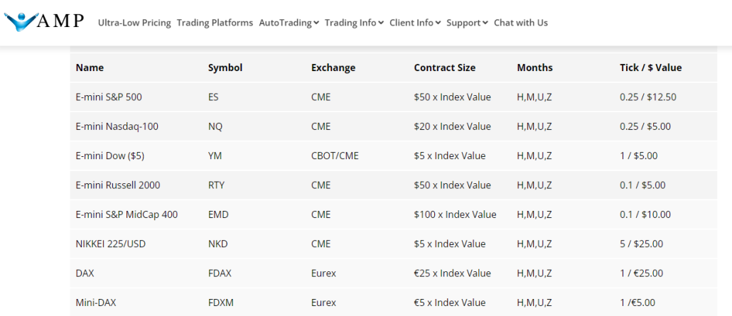Click the Name column header

[x=90, y=68]
